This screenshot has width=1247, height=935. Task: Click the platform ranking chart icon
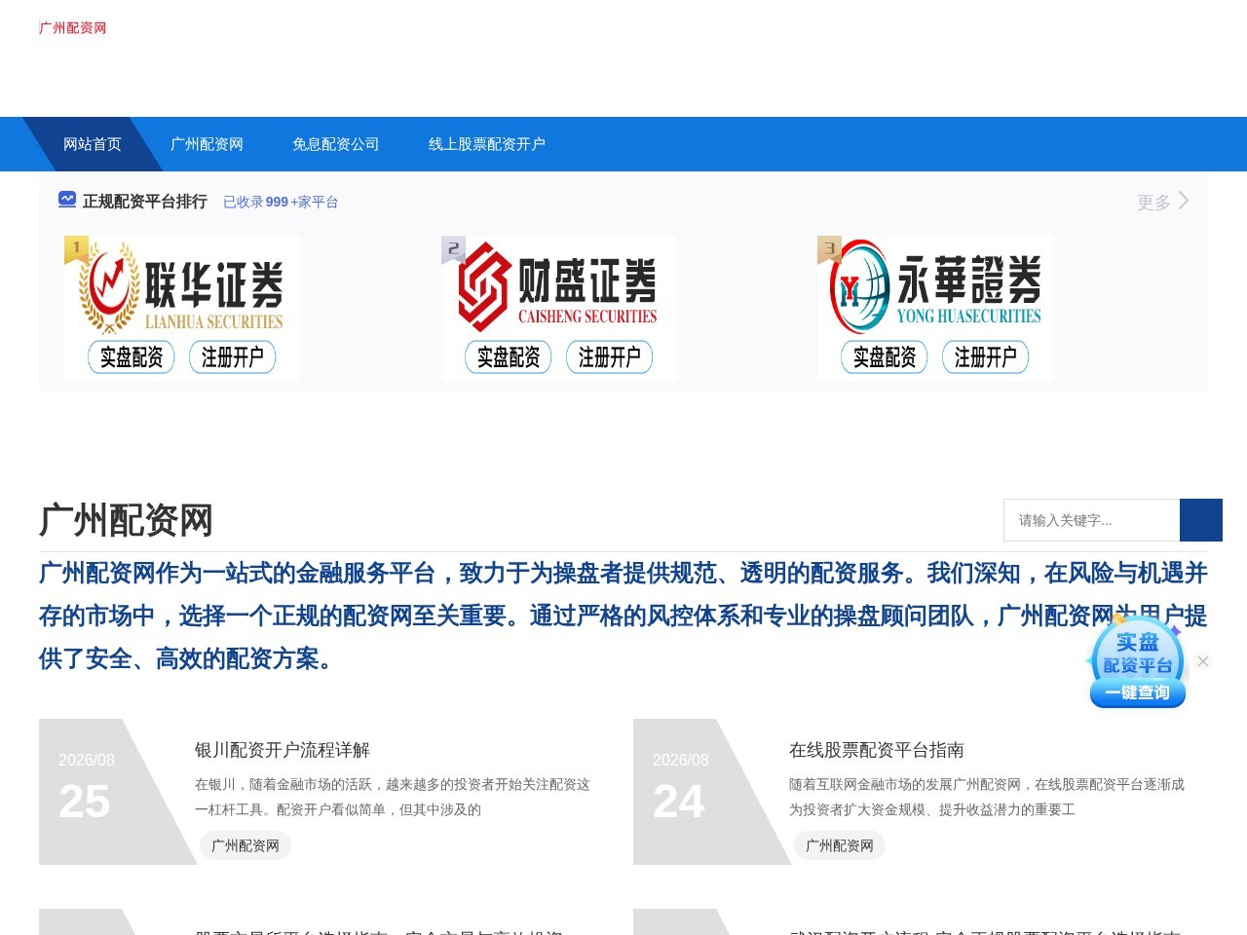(67, 200)
